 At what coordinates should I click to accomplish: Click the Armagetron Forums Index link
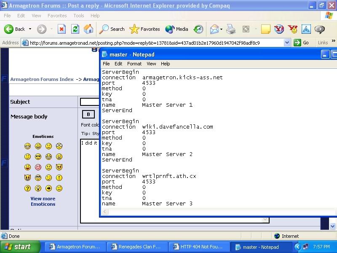click(x=42, y=79)
